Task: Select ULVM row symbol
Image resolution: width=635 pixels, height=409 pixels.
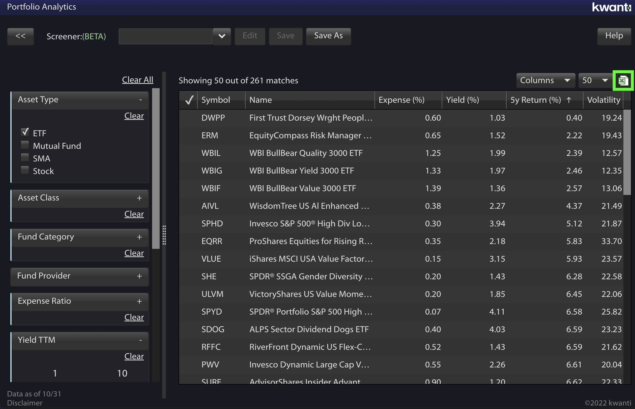Action: (212, 294)
